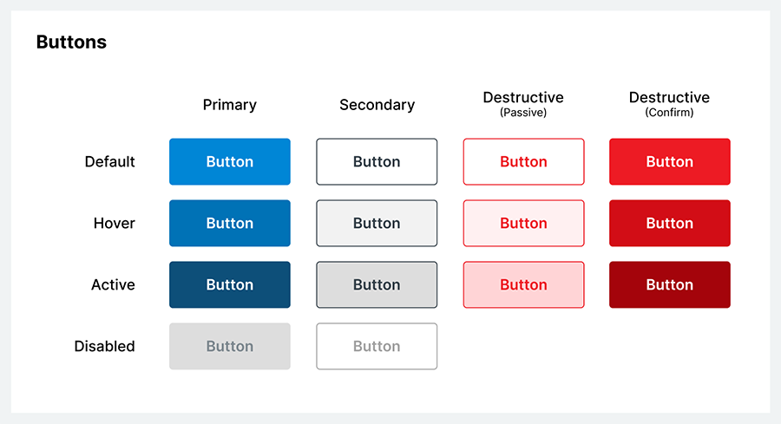This screenshot has width=781, height=424.
Task: Click the Secondary Default outlined button
Action: pyautogui.click(x=377, y=162)
